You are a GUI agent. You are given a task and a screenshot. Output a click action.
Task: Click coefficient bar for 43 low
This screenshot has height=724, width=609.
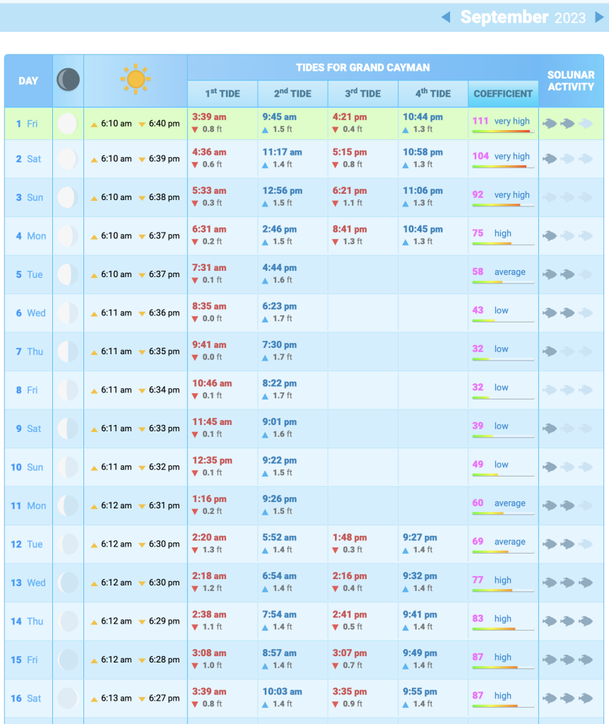pos(502,321)
